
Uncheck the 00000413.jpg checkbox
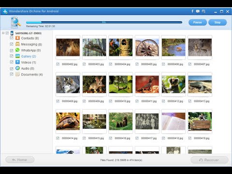click(190, 101)
